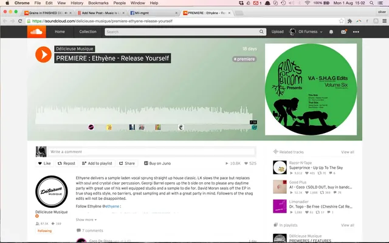Switch to the Add New Post tab
389x243 pixels.
[102, 13]
